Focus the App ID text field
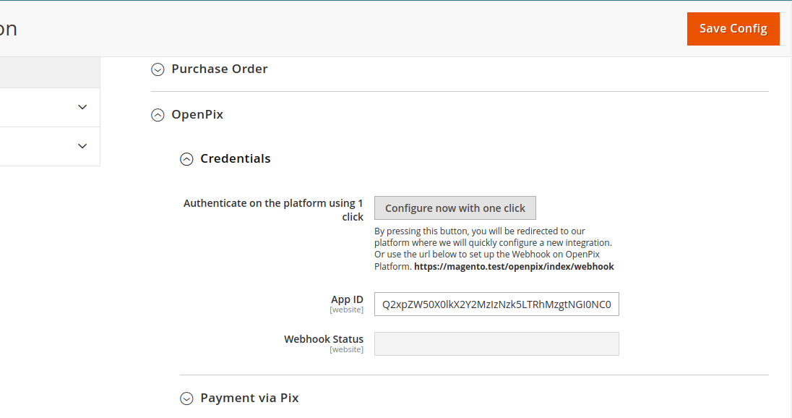This screenshot has width=792, height=418. pos(496,304)
